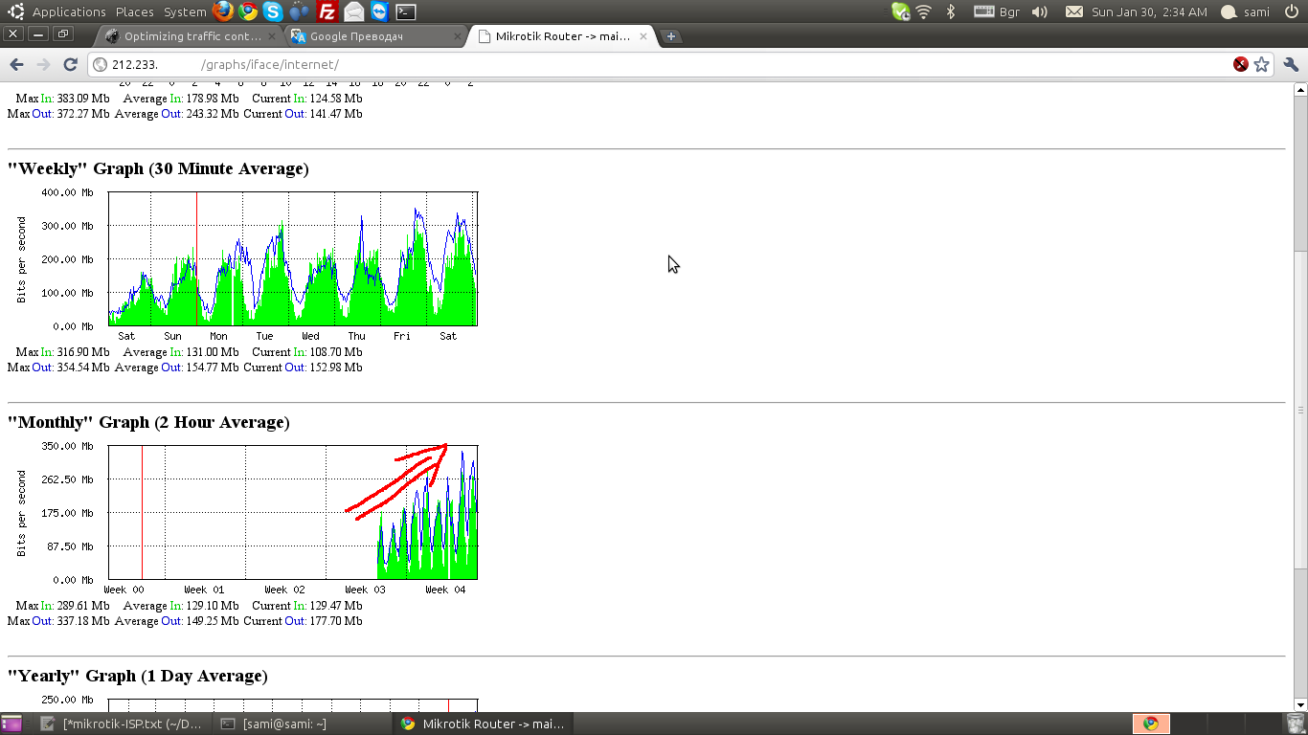Go back in Chrome
The height and width of the screenshot is (735, 1308).
point(16,64)
